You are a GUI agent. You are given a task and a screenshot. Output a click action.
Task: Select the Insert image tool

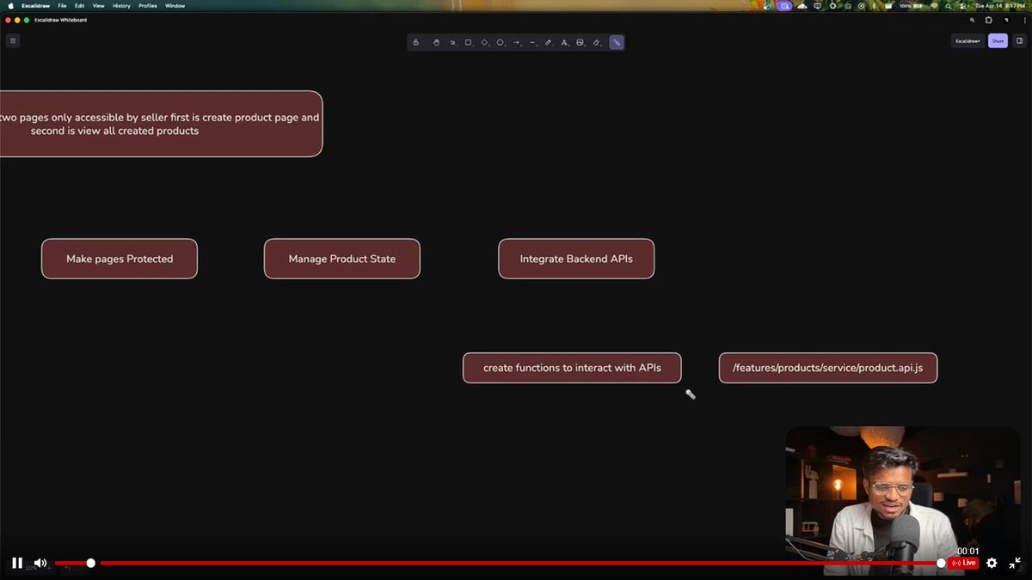[580, 42]
